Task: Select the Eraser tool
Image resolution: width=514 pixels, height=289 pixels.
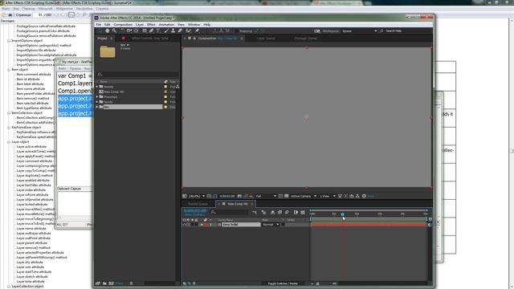Action: (x=180, y=31)
